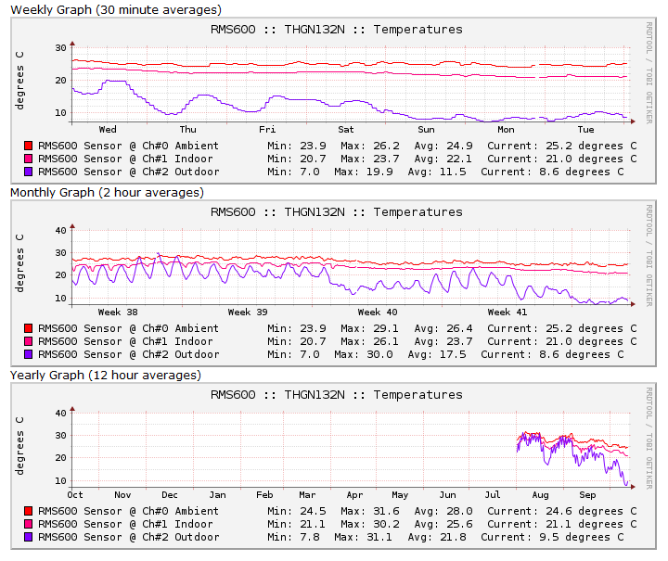Image resolution: width=668 pixels, height=561 pixels.
Task: Select red Ambient swatch in Yearly legend
Action: [28, 511]
